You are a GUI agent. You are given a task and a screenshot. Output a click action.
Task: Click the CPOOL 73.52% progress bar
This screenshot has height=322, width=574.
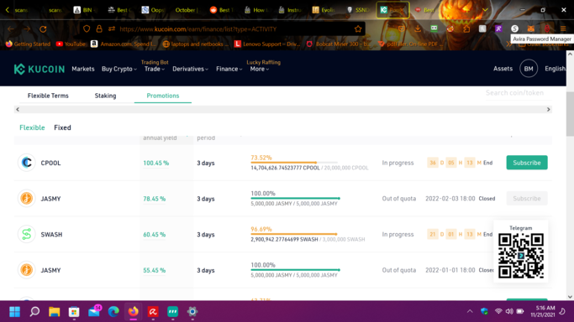pyautogui.click(x=294, y=163)
